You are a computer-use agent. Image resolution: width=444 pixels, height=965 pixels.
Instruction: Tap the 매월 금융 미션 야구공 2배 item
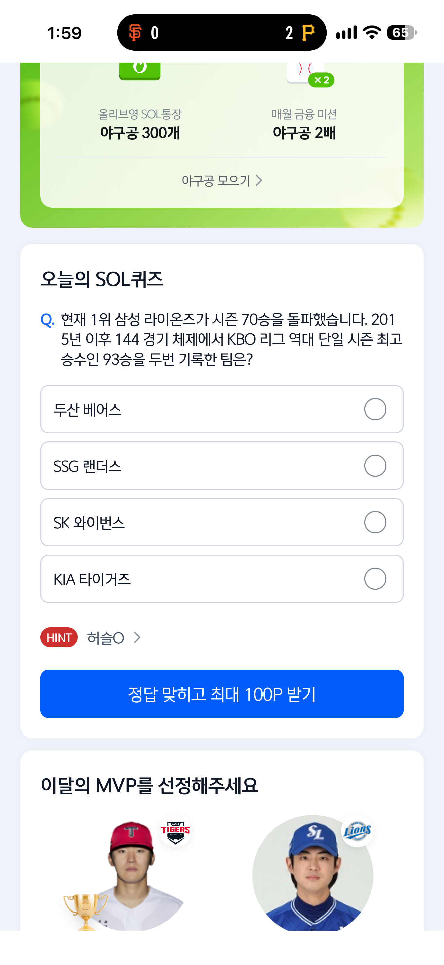click(304, 124)
